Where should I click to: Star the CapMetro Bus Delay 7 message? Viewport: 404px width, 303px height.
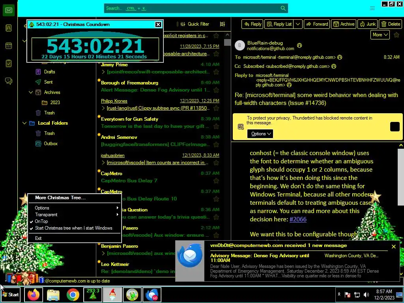click(216, 181)
